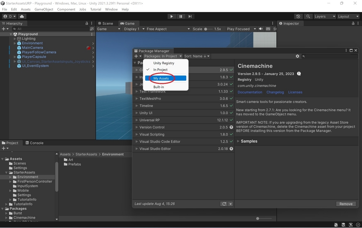Click the Remove package button
This screenshot has height=228, width=362.
pos(346,204)
